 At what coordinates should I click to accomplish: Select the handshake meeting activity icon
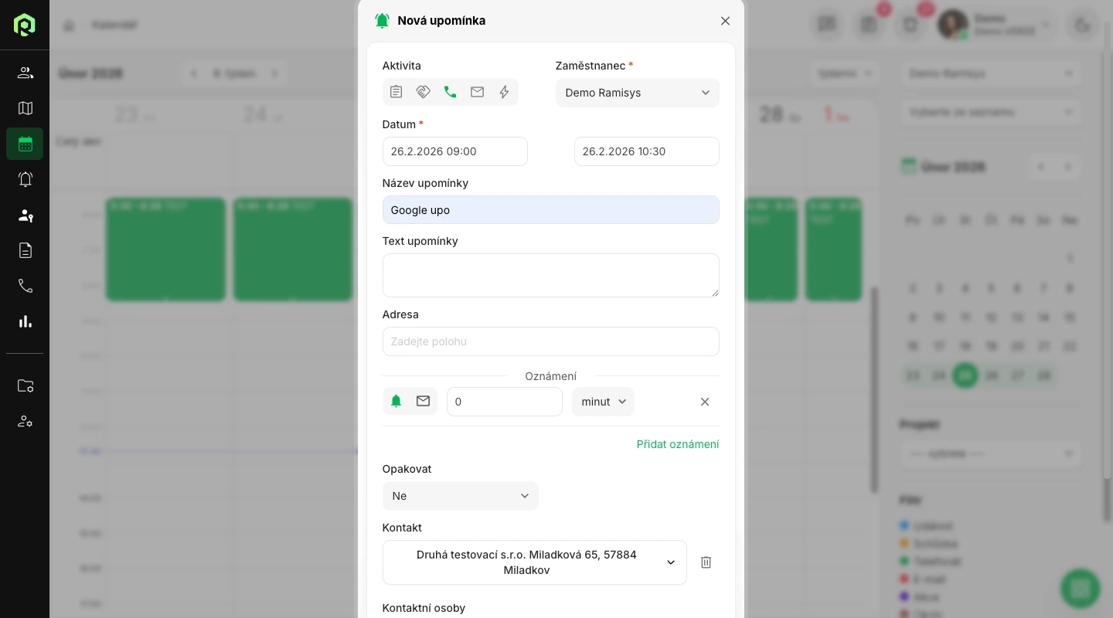pos(423,92)
